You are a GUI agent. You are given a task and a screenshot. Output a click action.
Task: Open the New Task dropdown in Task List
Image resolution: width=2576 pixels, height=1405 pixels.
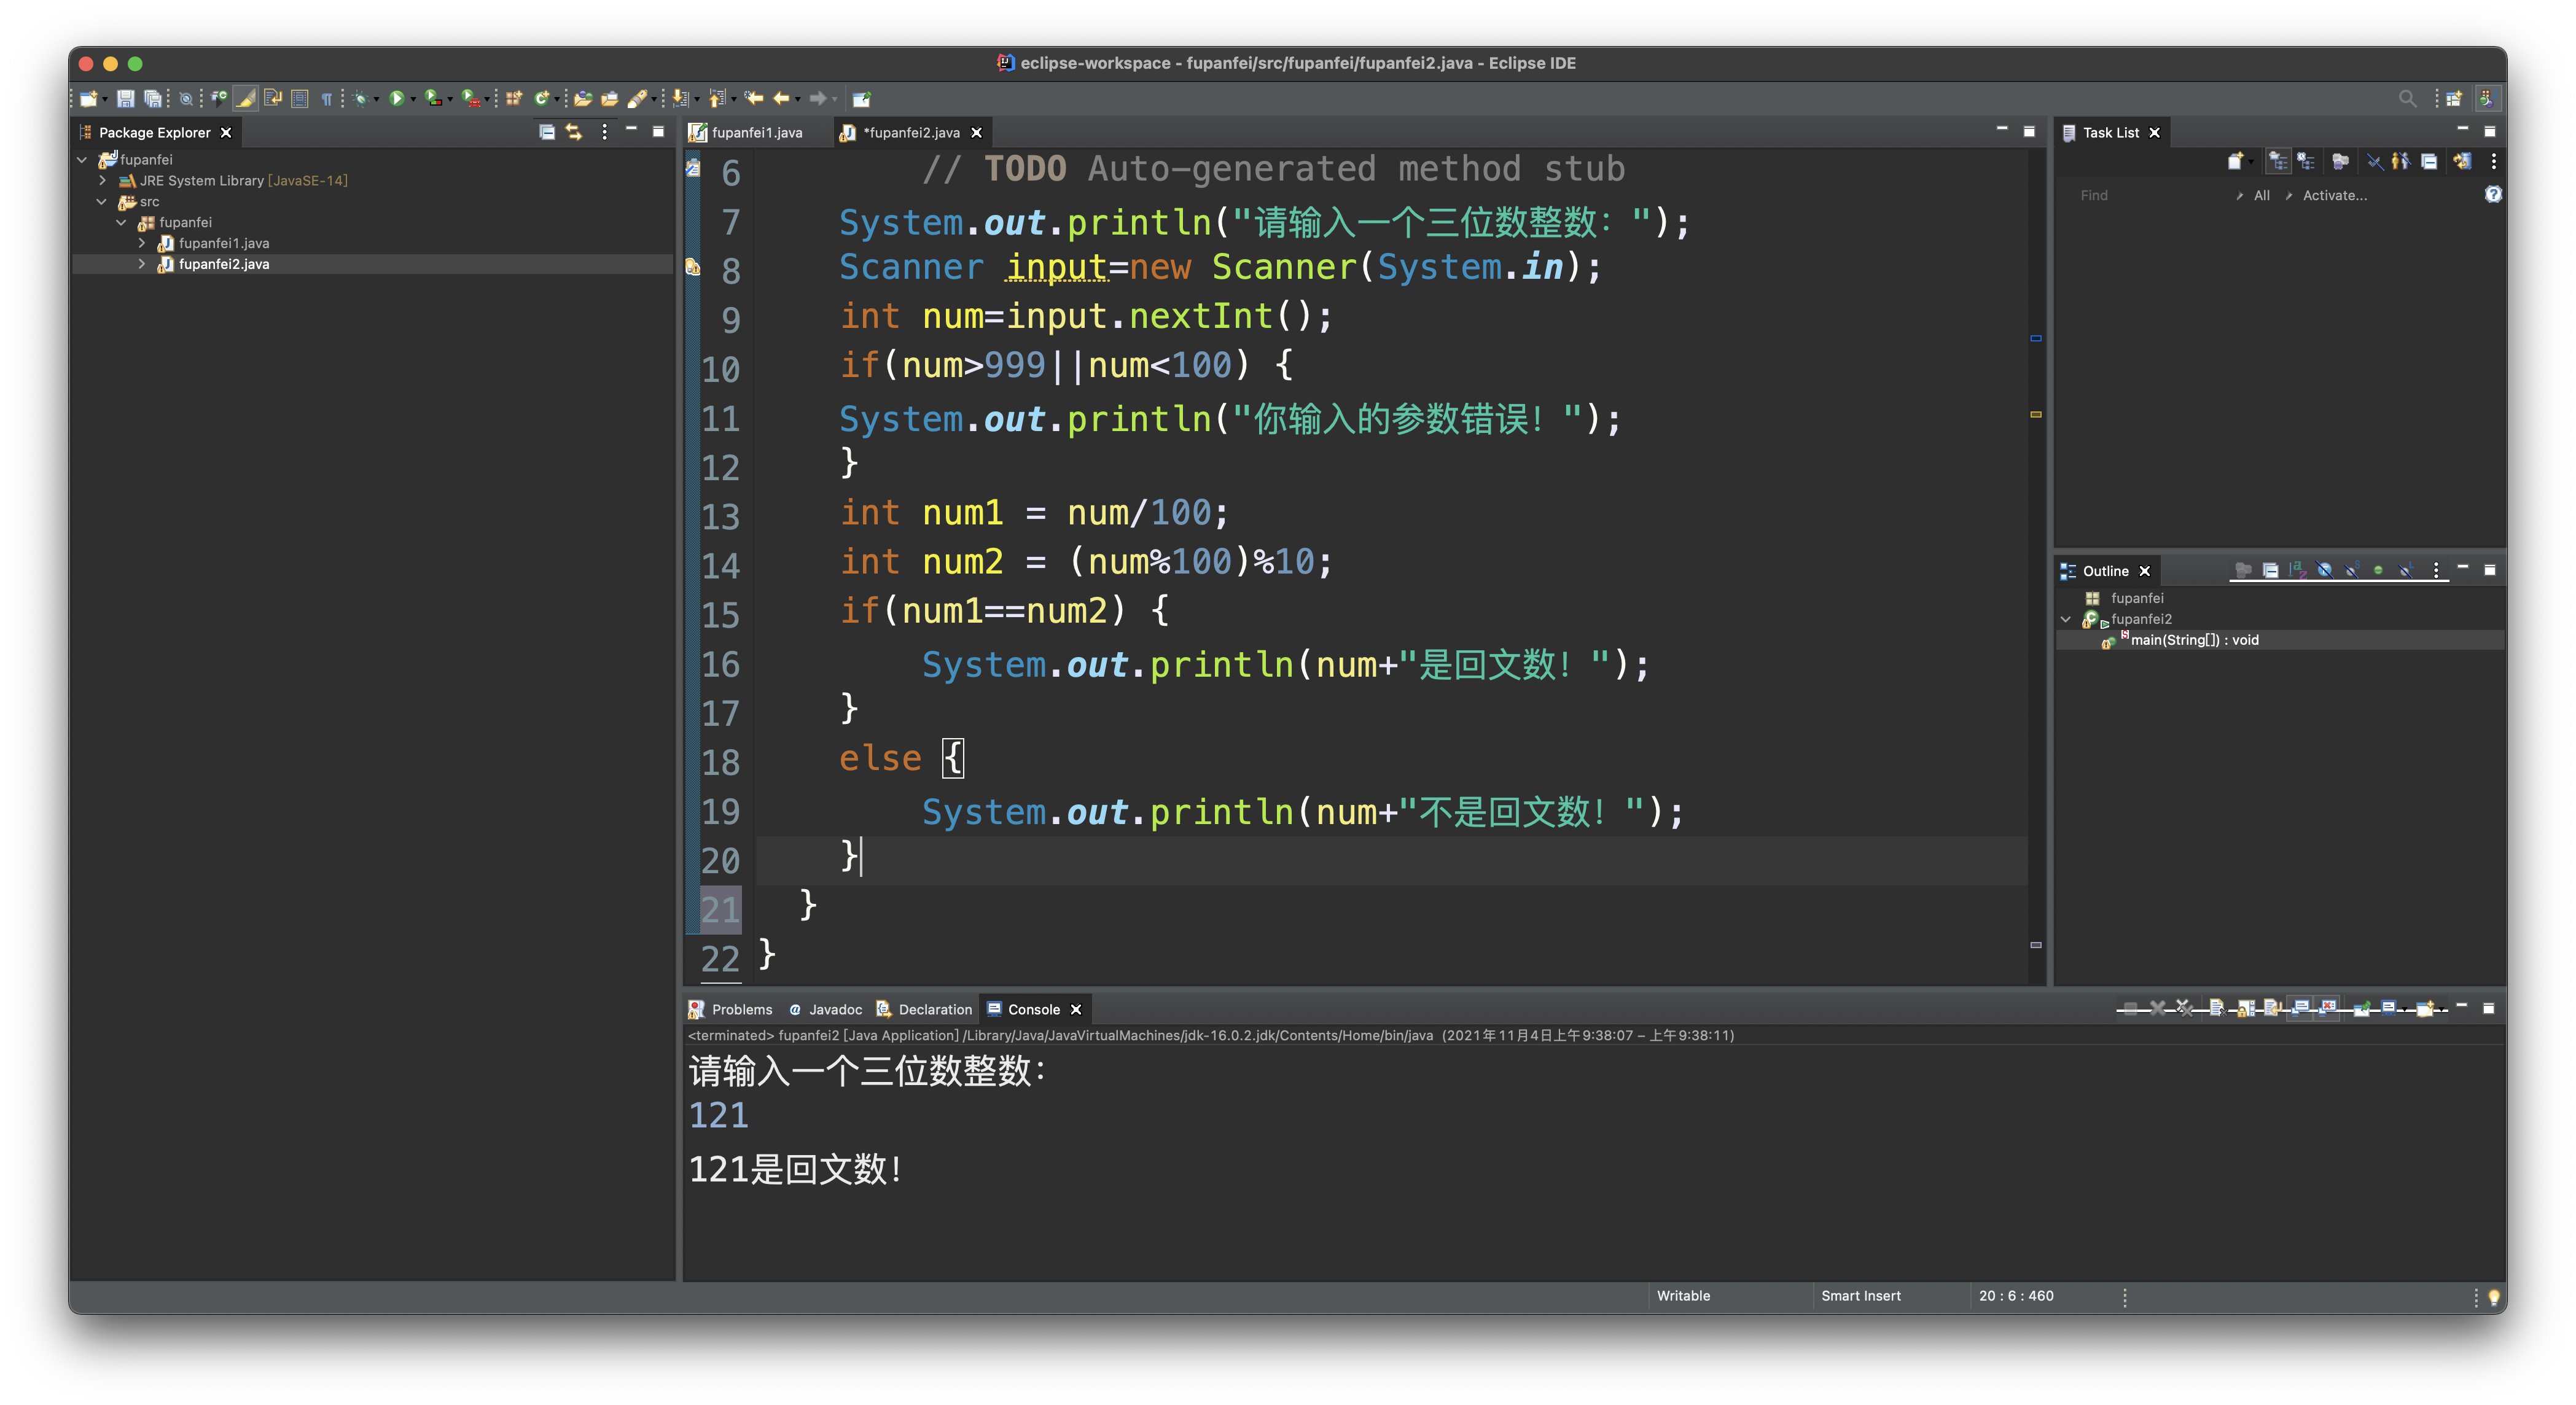click(2252, 161)
